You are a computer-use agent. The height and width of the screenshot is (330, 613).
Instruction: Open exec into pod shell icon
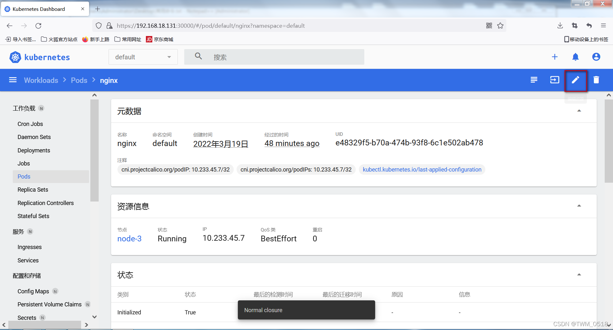coord(555,80)
